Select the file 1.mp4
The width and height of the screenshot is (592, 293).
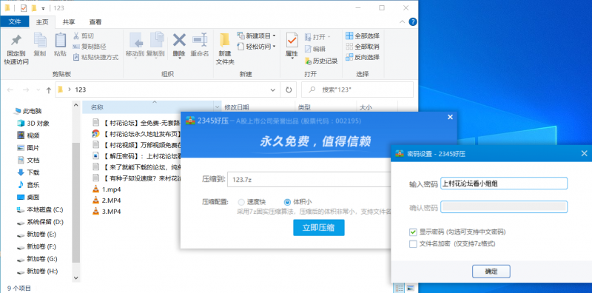coord(107,189)
